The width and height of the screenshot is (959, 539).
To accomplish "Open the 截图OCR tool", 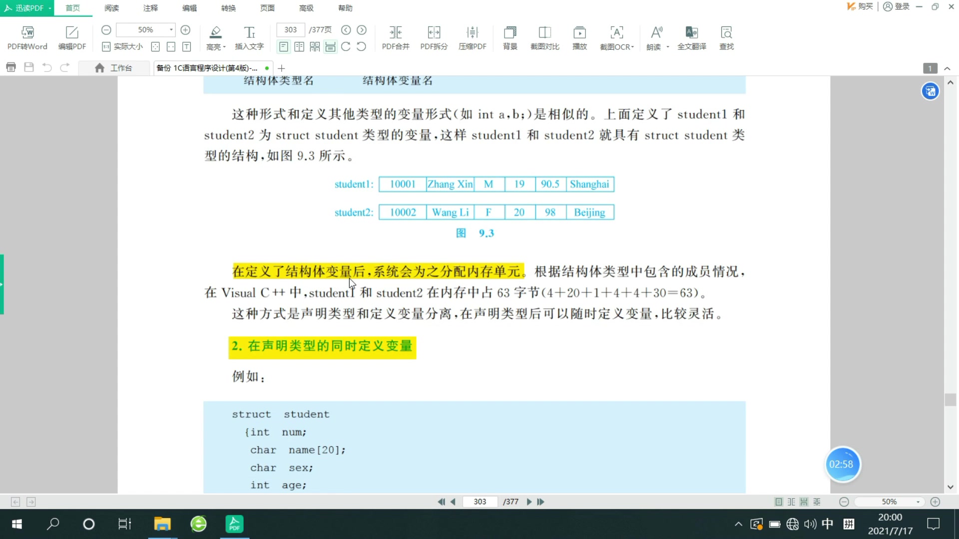I will pyautogui.click(x=615, y=38).
